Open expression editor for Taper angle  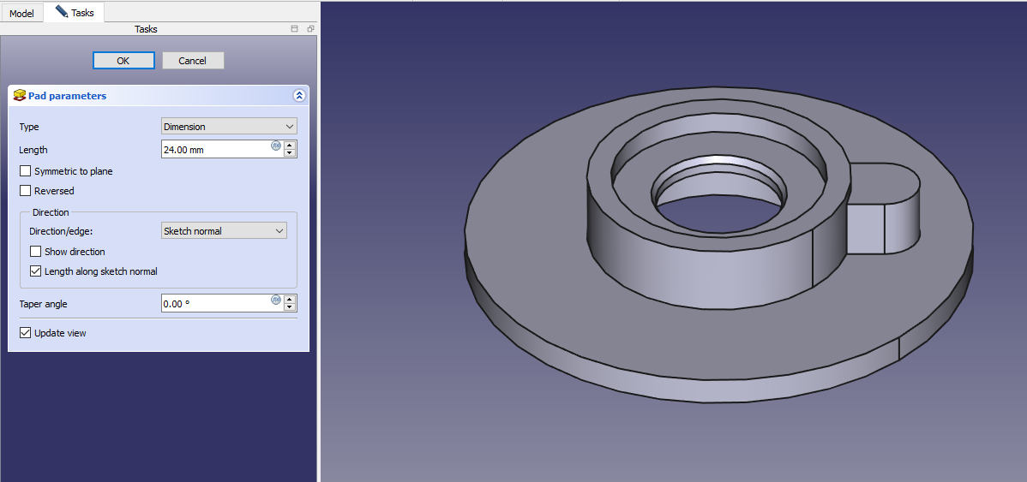(276, 300)
